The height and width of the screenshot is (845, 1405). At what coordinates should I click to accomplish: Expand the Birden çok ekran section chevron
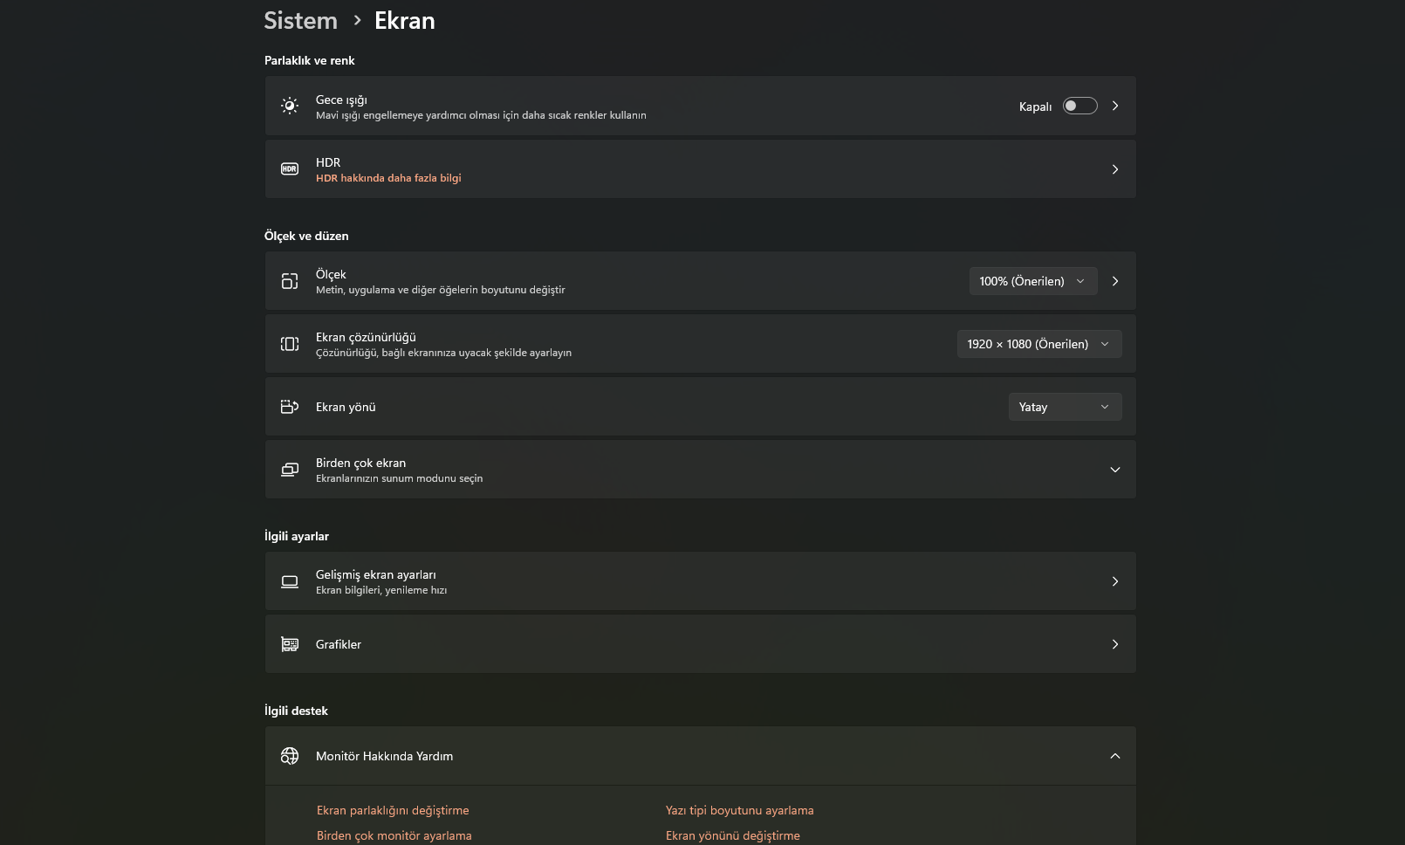pos(1114,470)
